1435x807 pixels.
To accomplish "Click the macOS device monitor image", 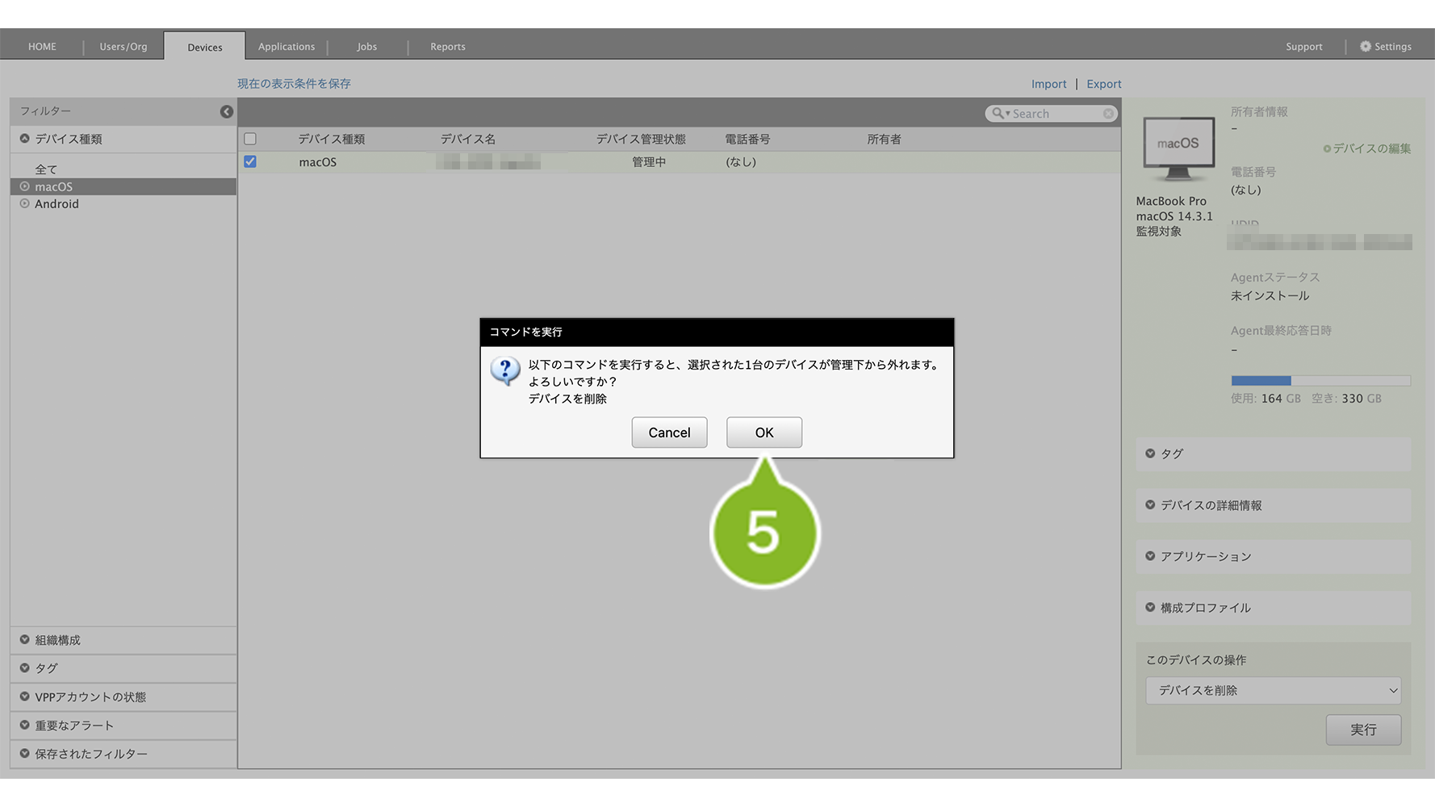I will pos(1178,148).
